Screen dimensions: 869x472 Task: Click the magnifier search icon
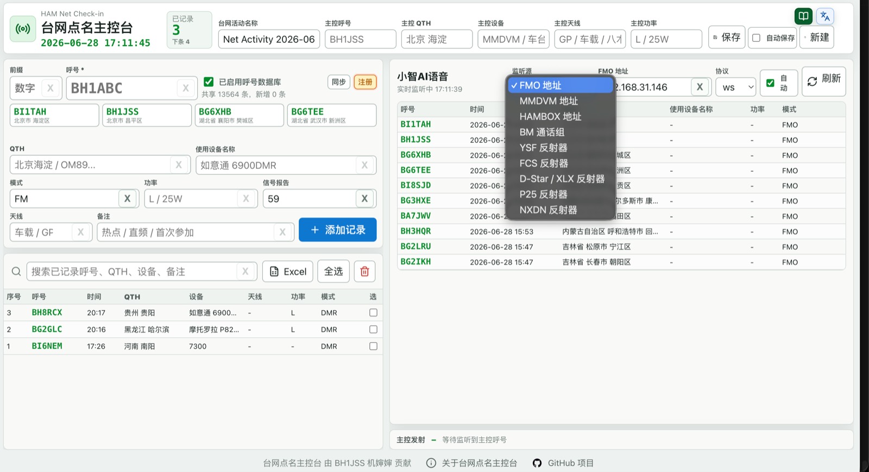tap(16, 272)
